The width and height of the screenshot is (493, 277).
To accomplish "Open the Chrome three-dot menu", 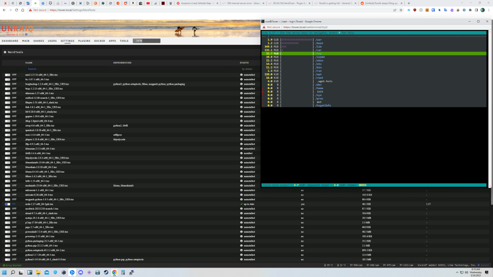I will pos(489,10).
